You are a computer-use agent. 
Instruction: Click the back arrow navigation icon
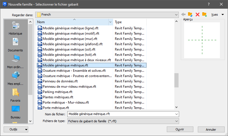(x=183, y=15)
